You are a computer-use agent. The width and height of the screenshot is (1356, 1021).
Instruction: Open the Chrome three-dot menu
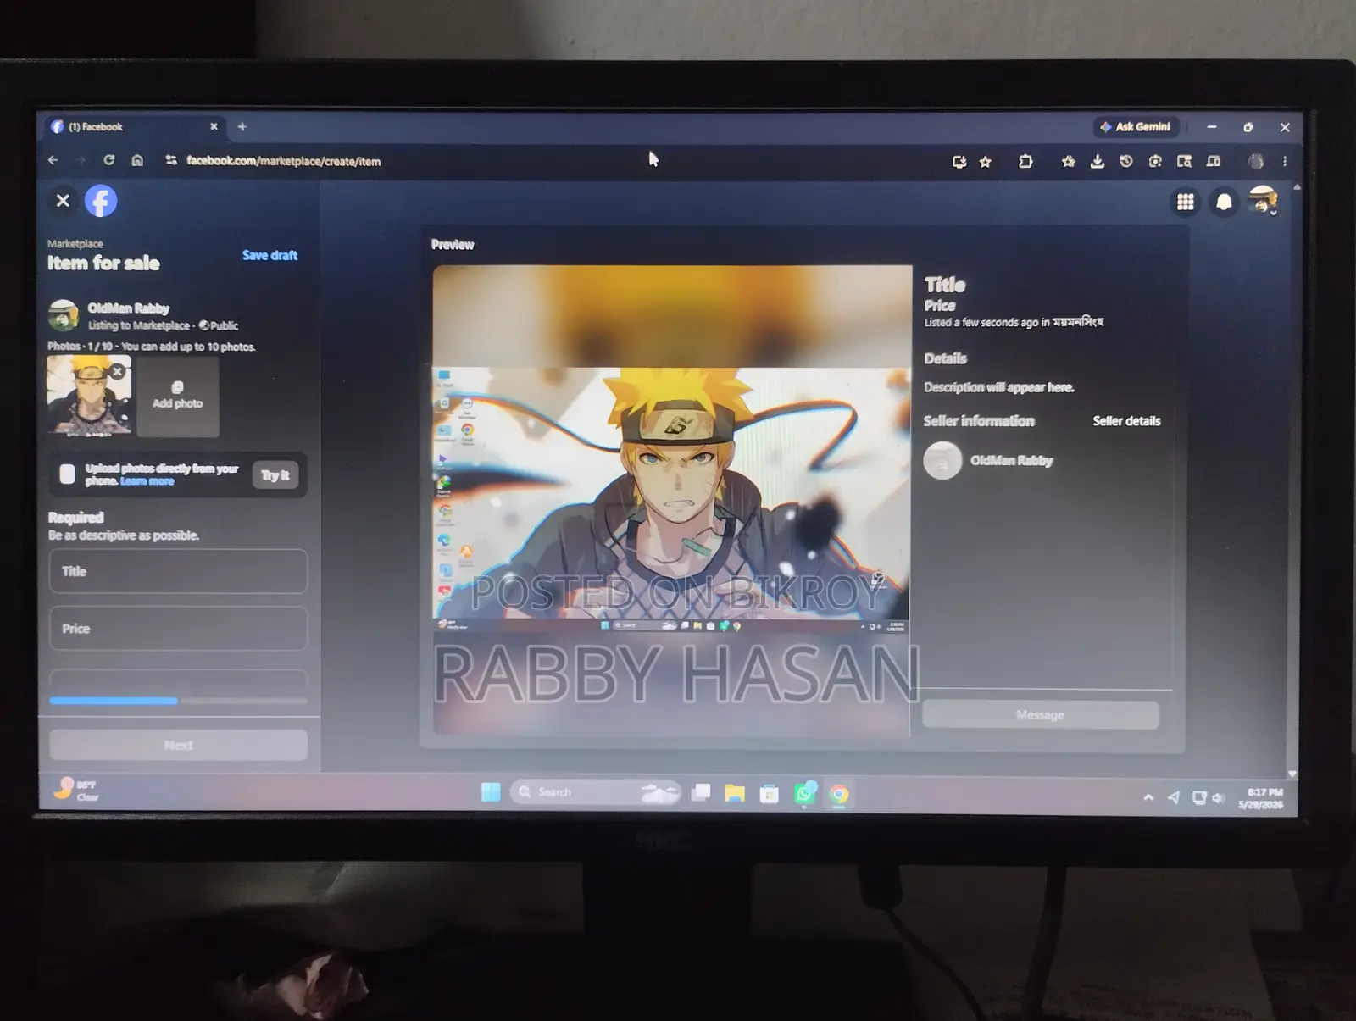click(x=1285, y=161)
